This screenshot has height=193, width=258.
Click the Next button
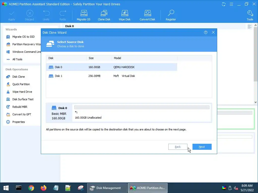click(x=202, y=147)
